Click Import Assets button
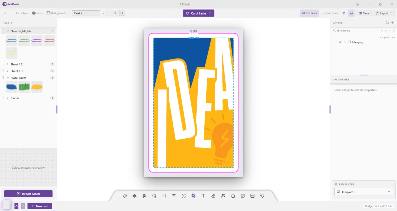The image size is (397, 211). coord(28,194)
